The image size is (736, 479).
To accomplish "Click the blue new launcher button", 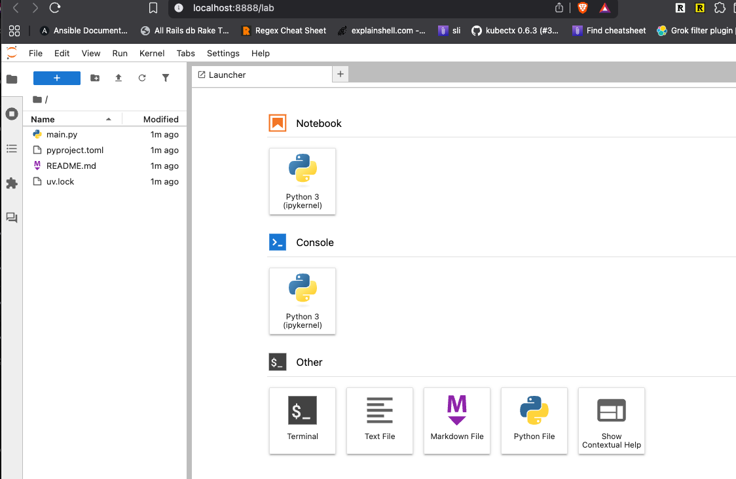I will (x=56, y=77).
